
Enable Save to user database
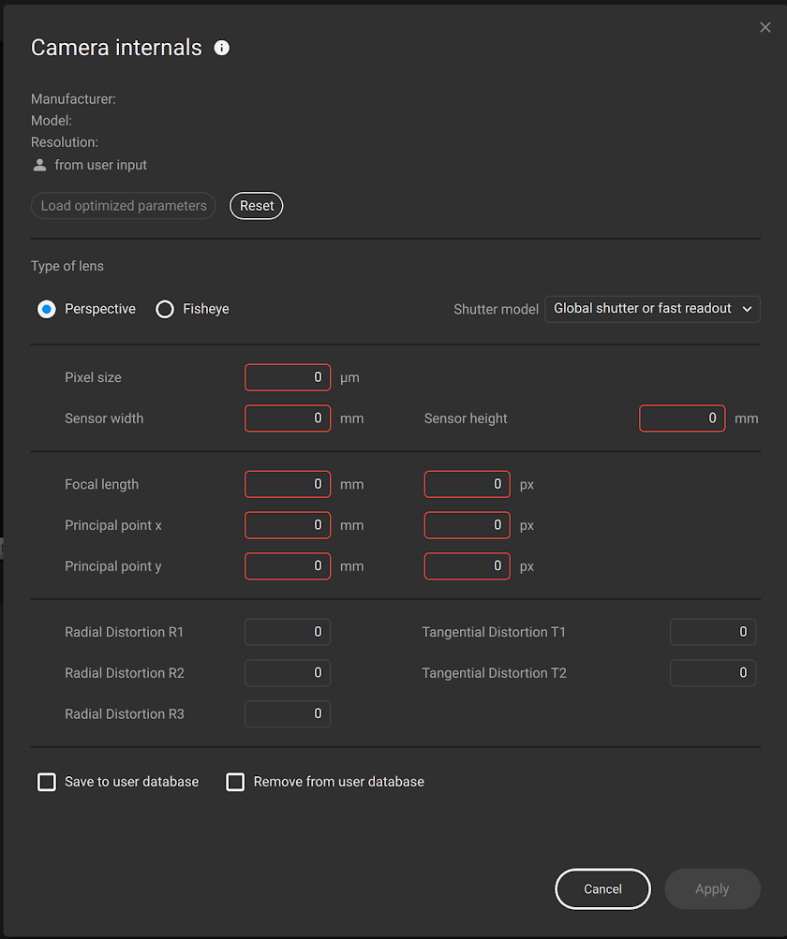pos(47,782)
